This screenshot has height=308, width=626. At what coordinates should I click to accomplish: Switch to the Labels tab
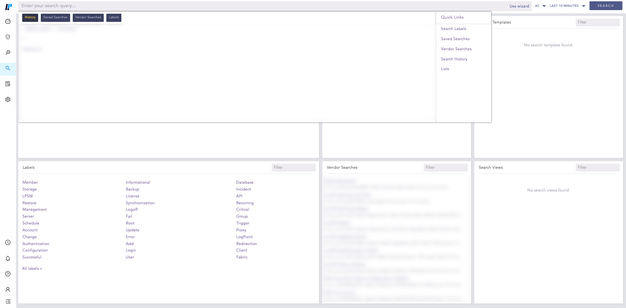[114, 17]
